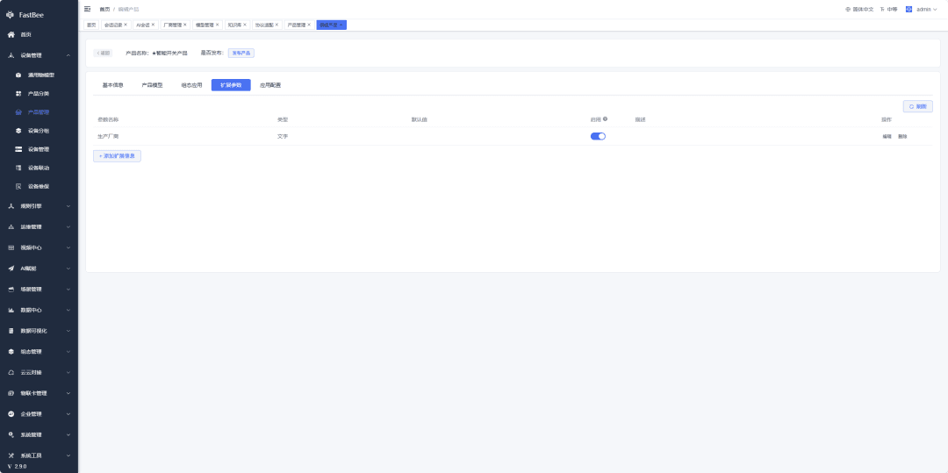Open the 中等 layout size selector
948x473 pixels.
[x=888, y=9]
